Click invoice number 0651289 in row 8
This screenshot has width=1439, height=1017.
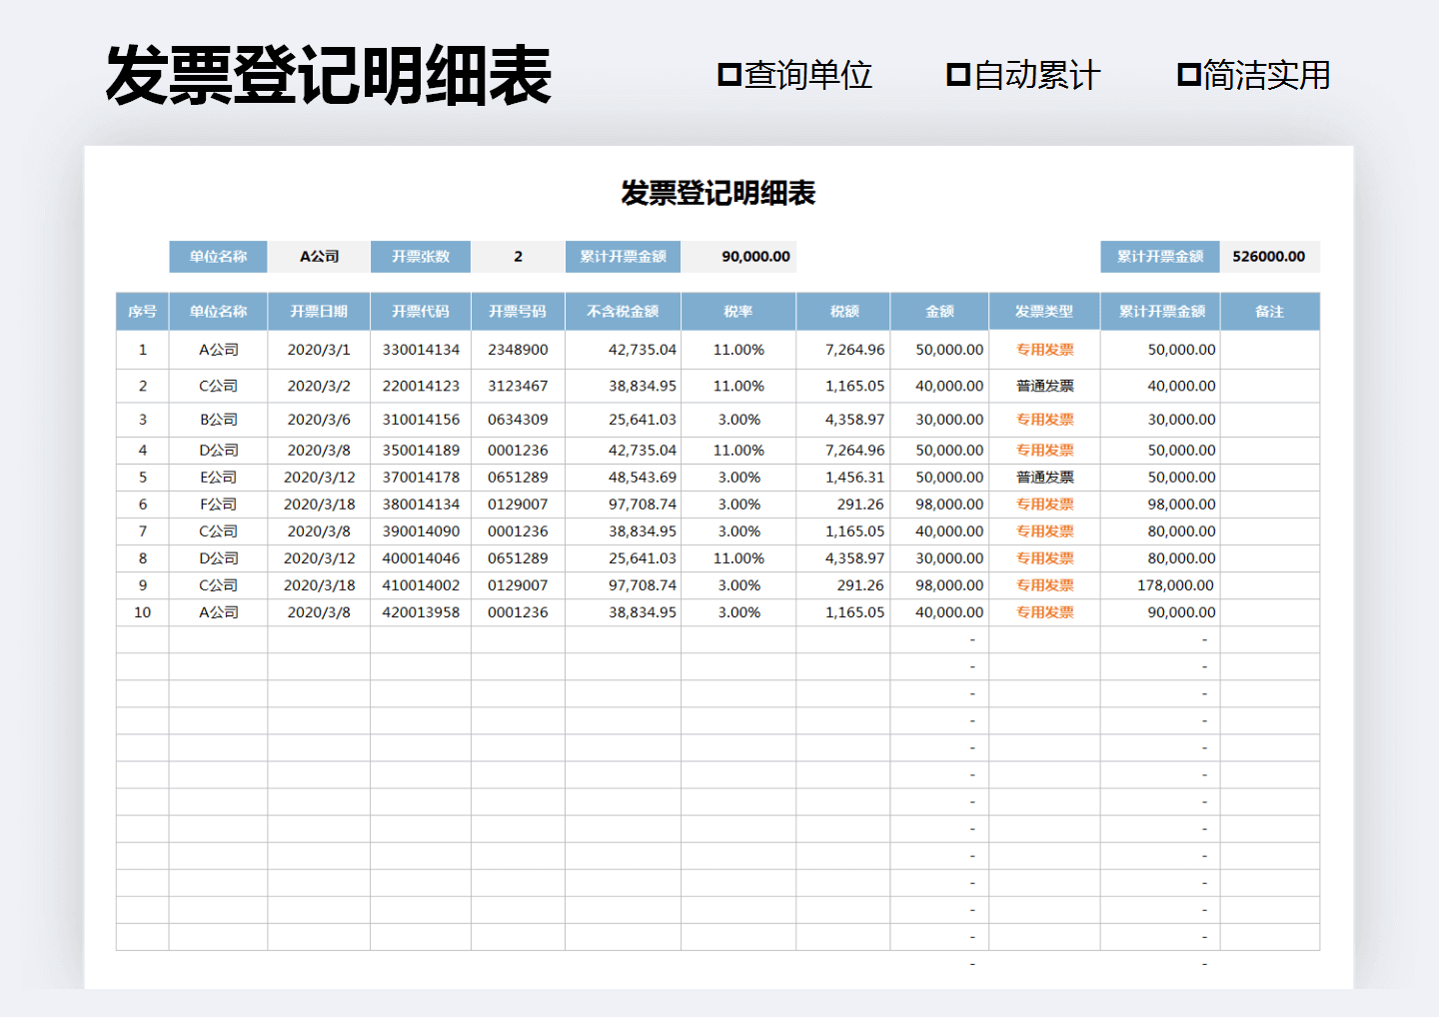pyautogui.click(x=517, y=557)
